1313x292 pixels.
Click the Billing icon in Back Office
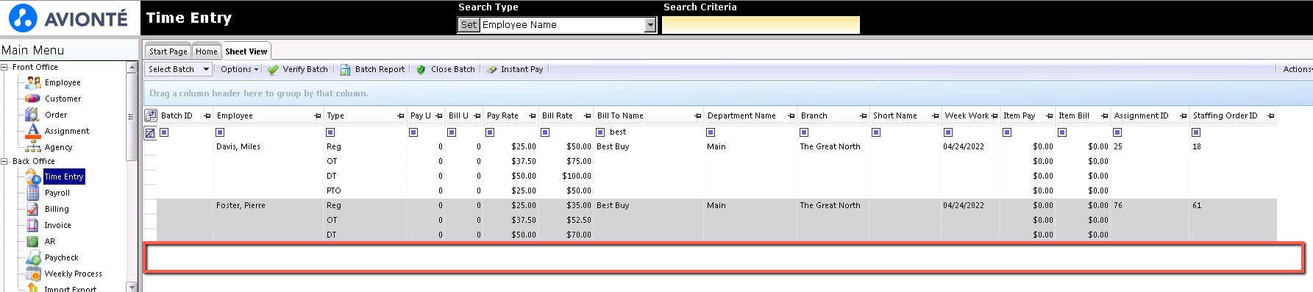[33, 209]
